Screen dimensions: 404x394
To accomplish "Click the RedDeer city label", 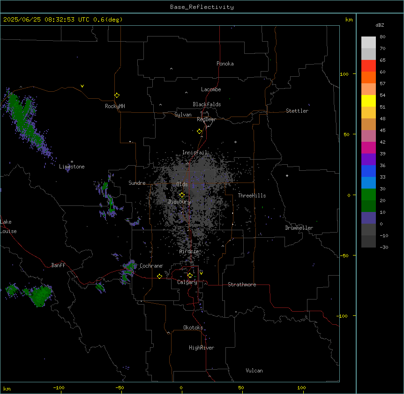I will click(x=206, y=119).
